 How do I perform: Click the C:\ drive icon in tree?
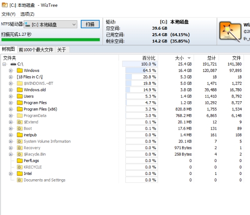coord(13,64)
